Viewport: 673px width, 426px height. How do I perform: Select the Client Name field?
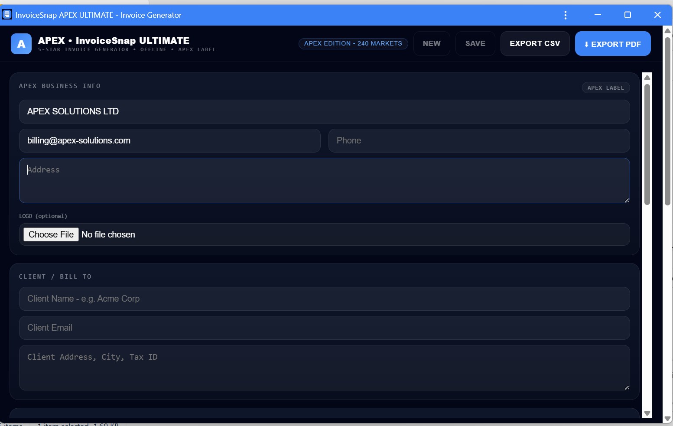324,299
